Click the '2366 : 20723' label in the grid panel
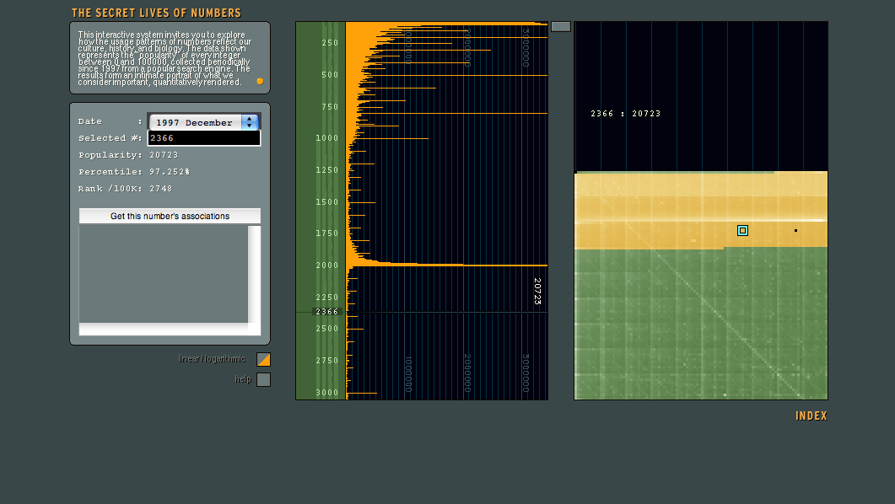The width and height of the screenshot is (895, 504). [x=626, y=114]
